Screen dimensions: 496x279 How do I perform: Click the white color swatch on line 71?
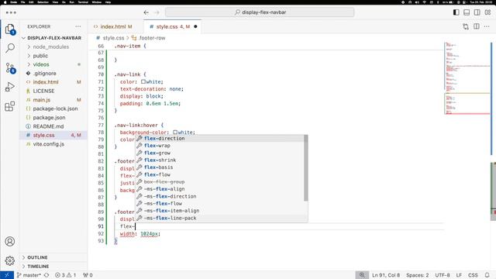pos(143,81)
